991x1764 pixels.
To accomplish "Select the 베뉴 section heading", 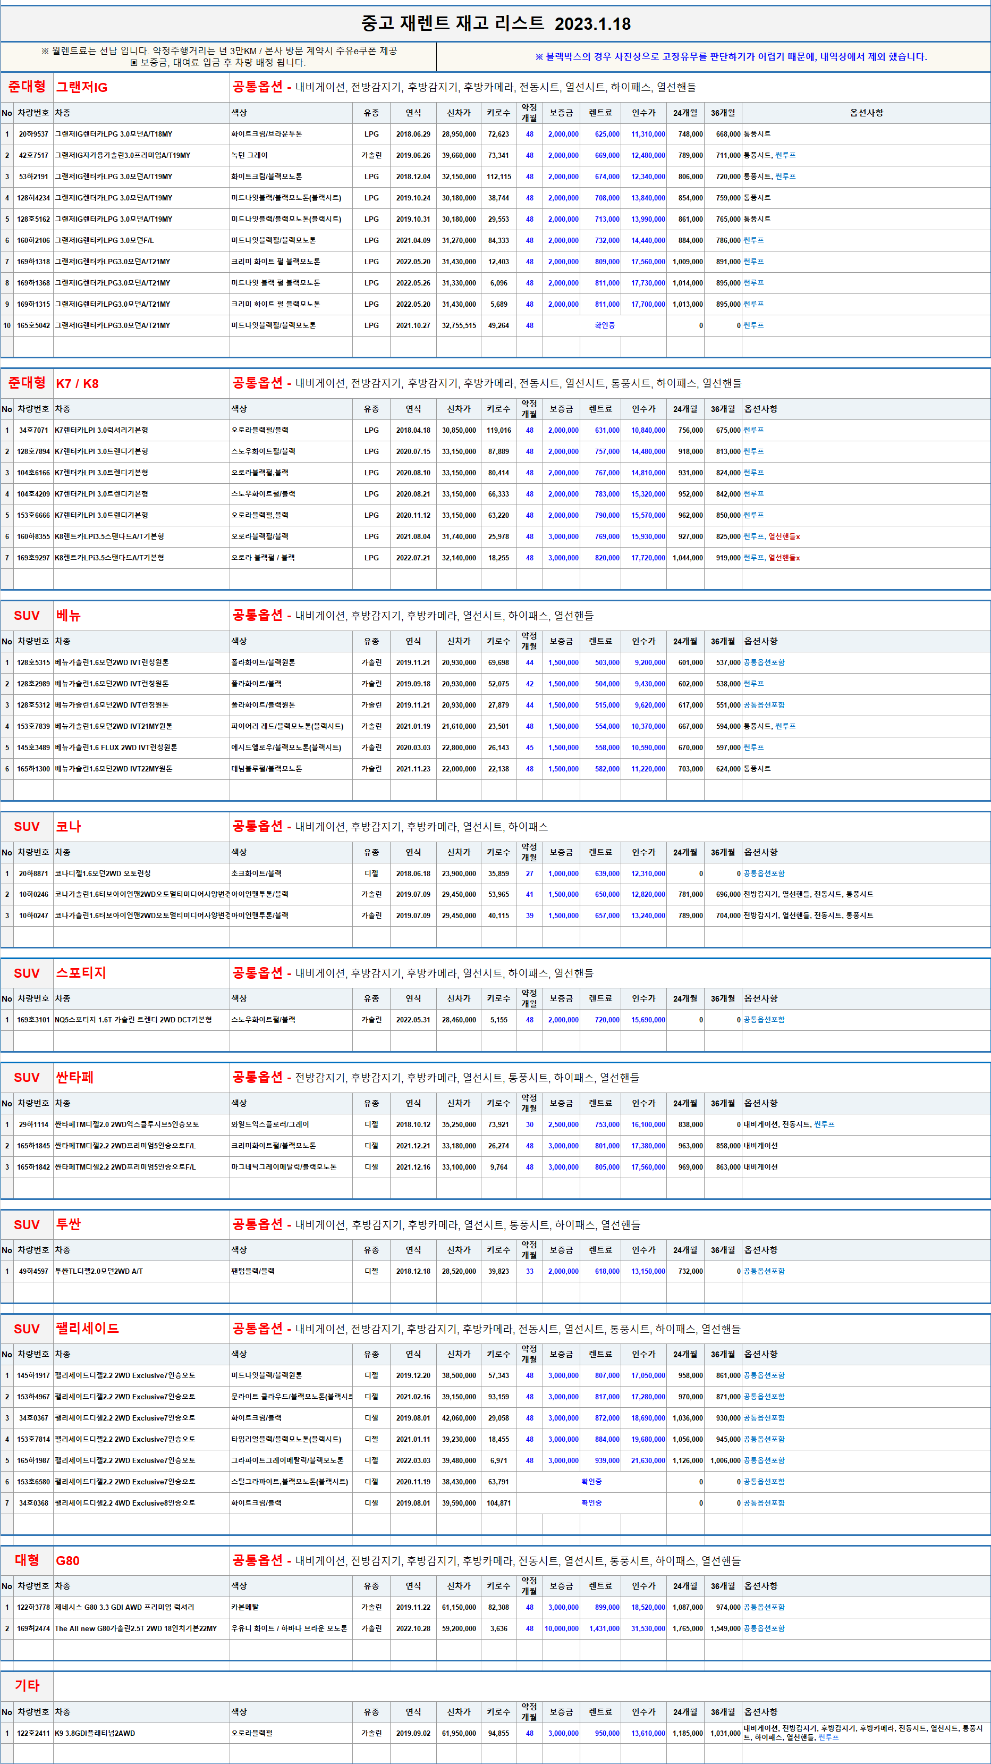I will pyautogui.click(x=69, y=616).
